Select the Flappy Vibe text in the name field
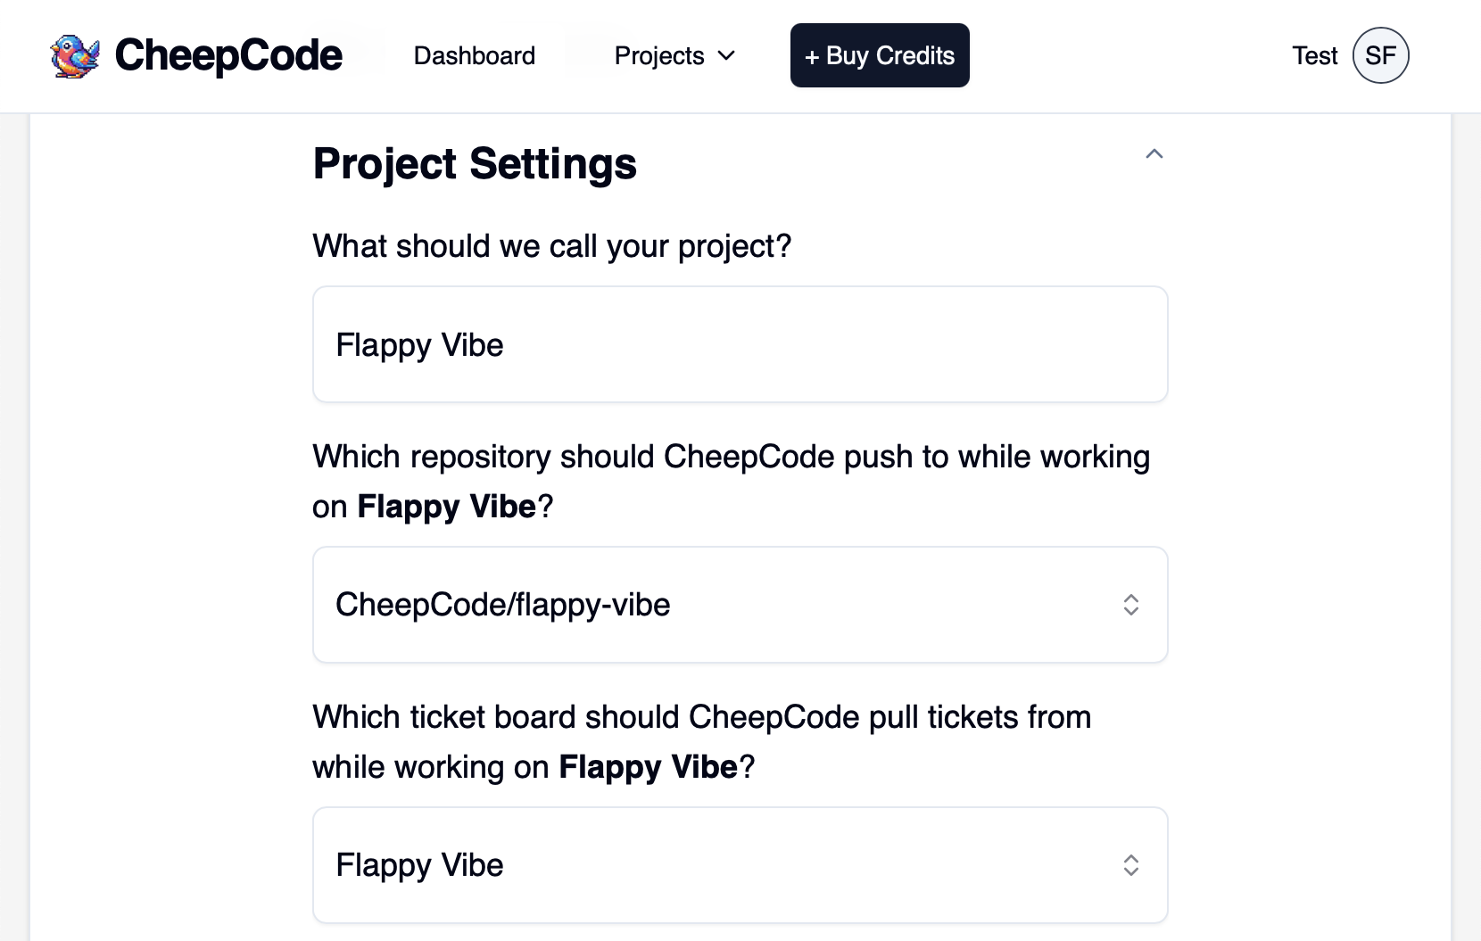 pos(419,344)
